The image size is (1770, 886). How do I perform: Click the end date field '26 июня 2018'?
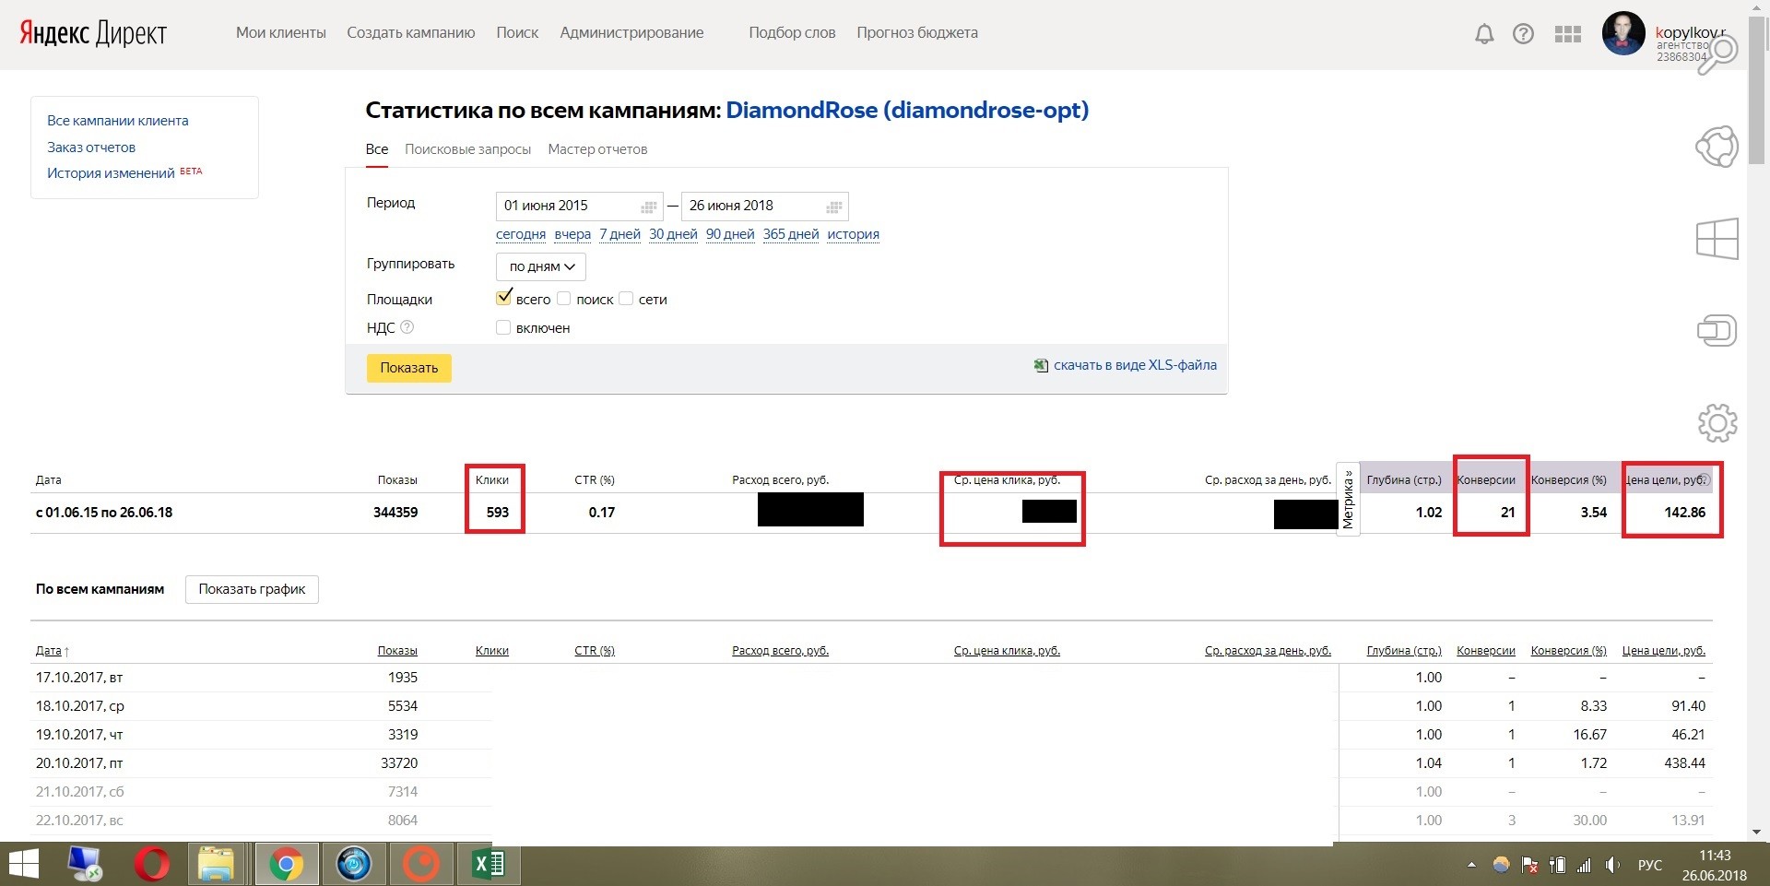(x=764, y=206)
